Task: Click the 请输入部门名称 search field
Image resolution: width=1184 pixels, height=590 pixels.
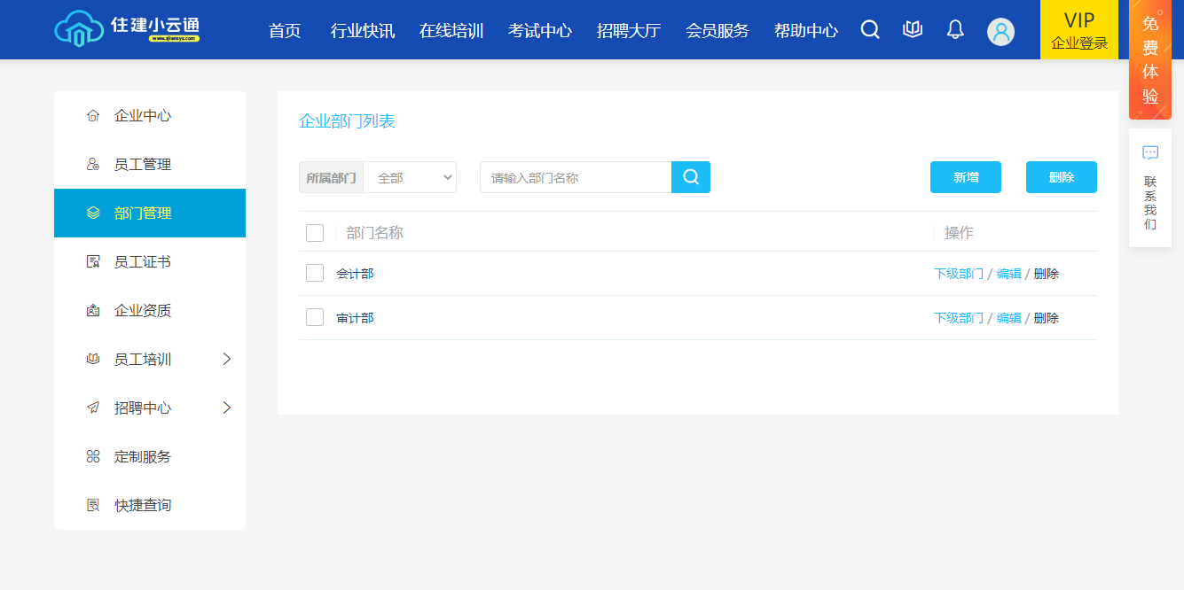Action: click(576, 177)
